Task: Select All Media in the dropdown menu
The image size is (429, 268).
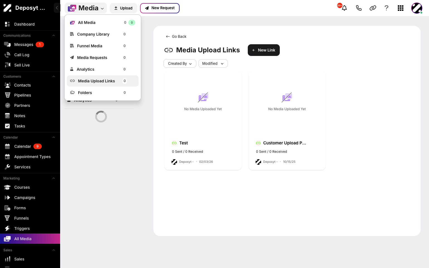Action: tap(103, 23)
